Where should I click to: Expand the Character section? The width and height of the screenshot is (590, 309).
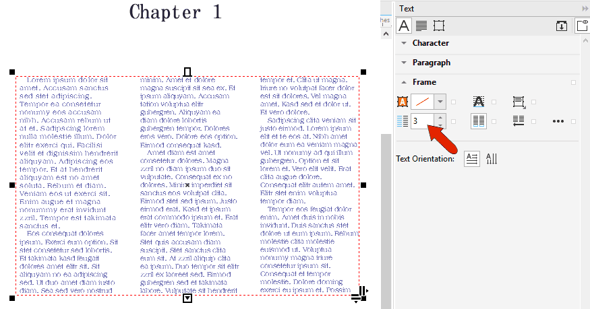pyautogui.click(x=430, y=43)
